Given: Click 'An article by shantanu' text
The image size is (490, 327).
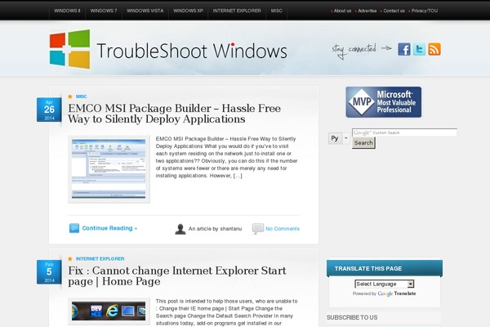Looking at the screenshot, I should 215,229.
